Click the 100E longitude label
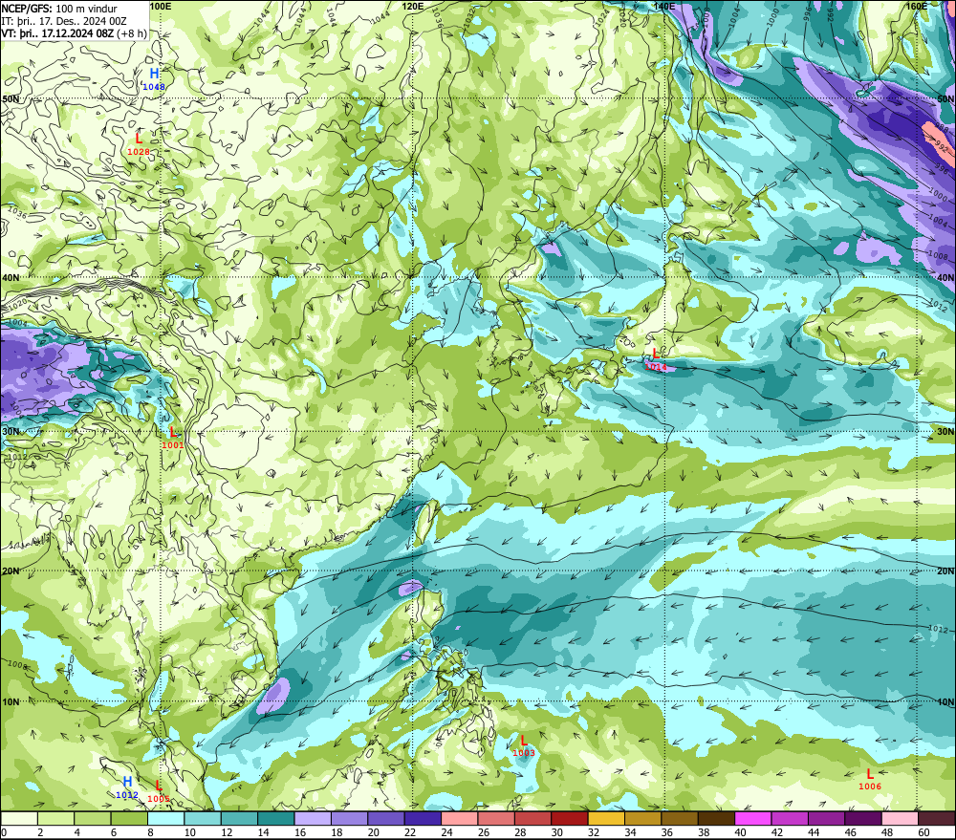The image size is (956, 840). pos(160,6)
